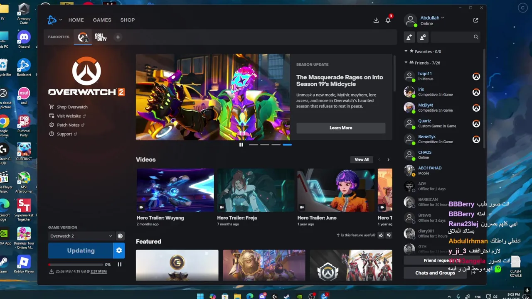
Task: Open osu! desktop shortcut
Action: 24,96
